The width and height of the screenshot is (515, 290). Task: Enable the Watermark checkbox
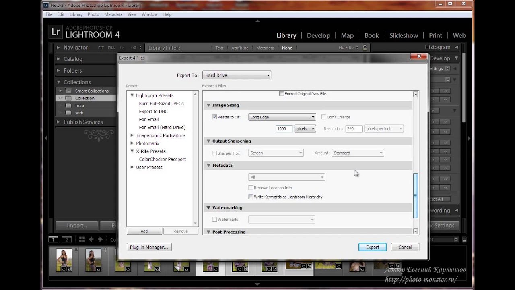tap(214, 220)
